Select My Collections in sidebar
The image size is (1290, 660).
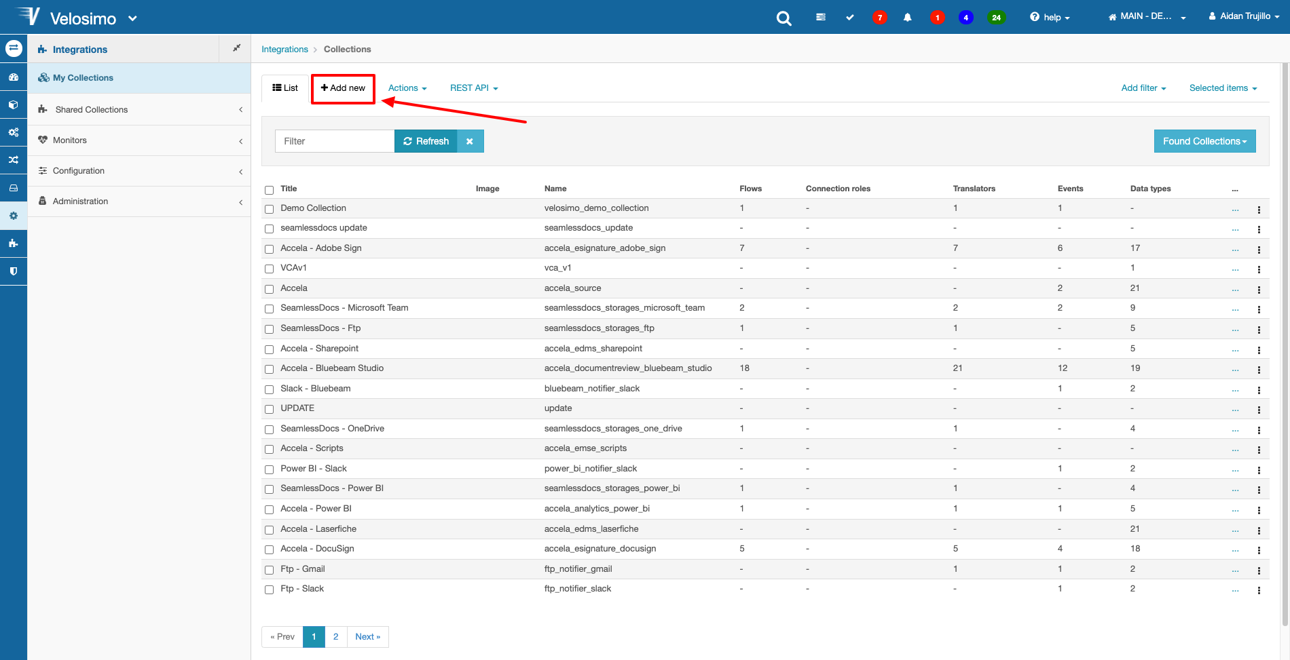[x=139, y=78]
